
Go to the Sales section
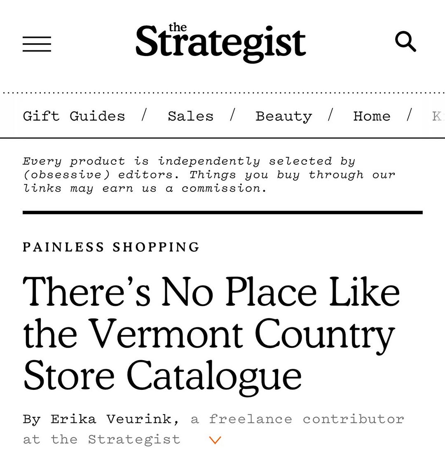(x=190, y=116)
